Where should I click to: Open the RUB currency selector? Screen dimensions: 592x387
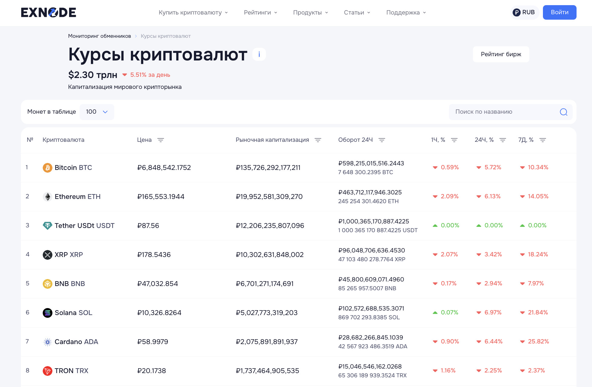coord(524,12)
